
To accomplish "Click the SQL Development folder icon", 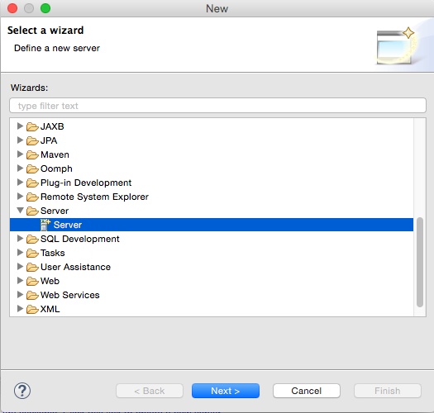I will coord(32,239).
